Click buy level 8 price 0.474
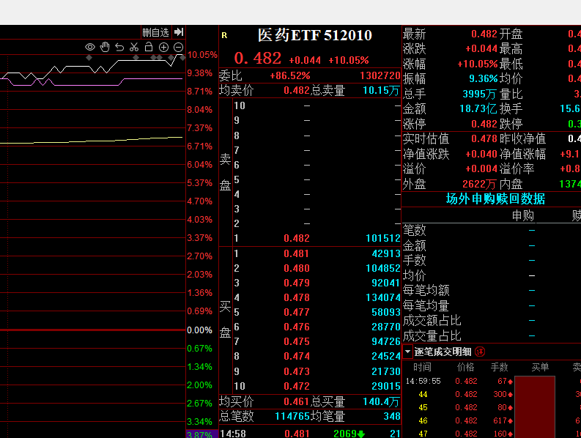The image size is (581, 438). tap(297, 356)
